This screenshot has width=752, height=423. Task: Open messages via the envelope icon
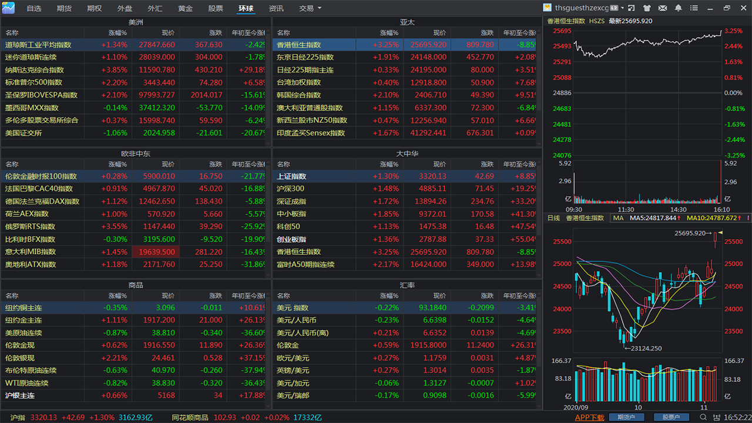663,8
